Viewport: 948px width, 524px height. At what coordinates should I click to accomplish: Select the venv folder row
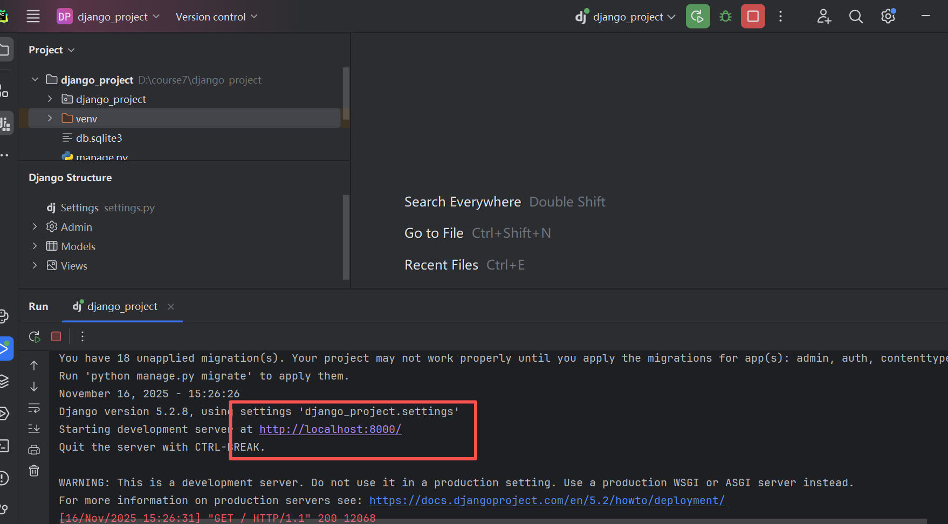184,119
